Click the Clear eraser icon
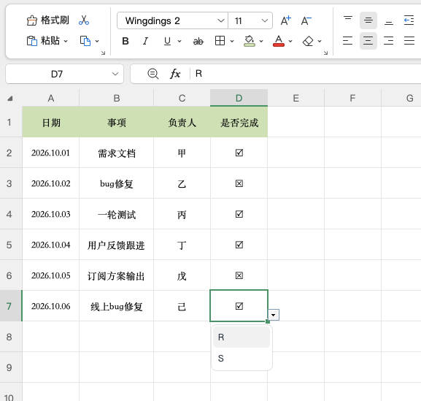This screenshot has height=401, width=421. [x=308, y=41]
